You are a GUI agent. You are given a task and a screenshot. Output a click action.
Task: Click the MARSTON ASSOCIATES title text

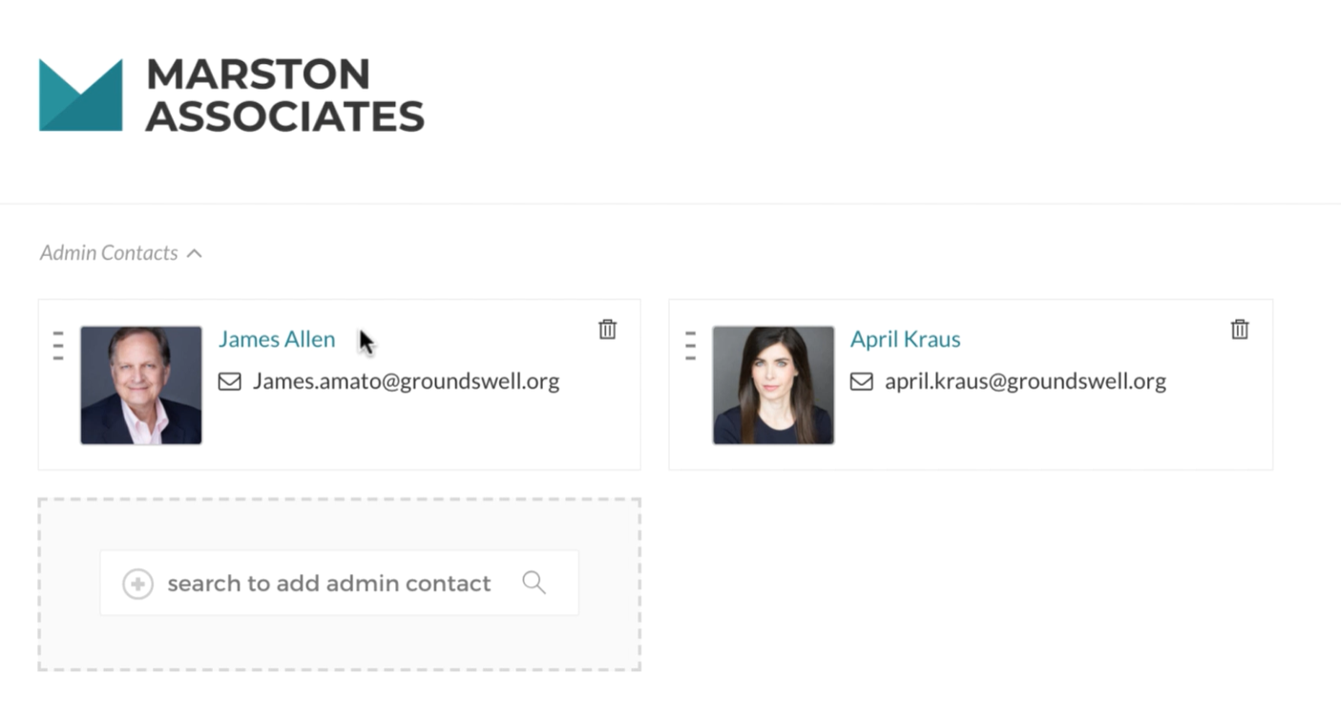[284, 95]
